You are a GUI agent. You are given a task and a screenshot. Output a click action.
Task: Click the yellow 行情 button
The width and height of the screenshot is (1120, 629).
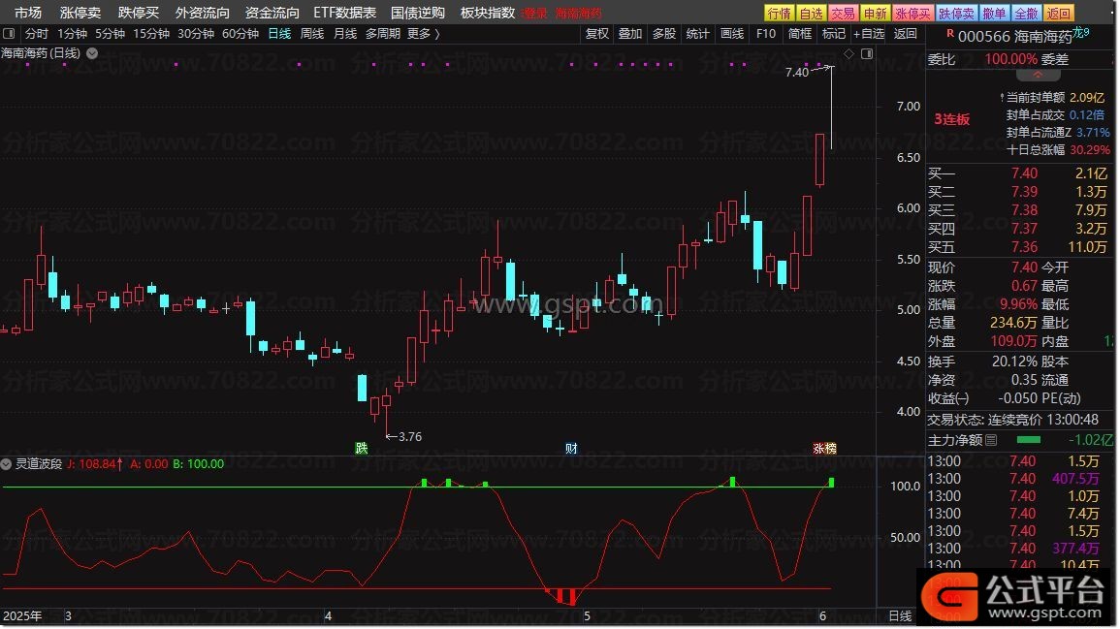coord(779,14)
